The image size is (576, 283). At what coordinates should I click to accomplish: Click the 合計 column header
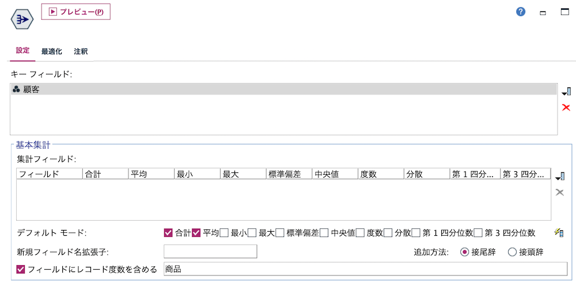(105, 174)
